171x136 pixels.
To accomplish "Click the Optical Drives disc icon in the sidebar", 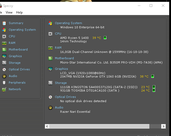I will pyautogui.click(x=4, y=69).
